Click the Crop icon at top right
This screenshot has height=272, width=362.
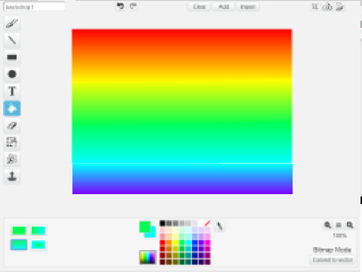(315, 7)
